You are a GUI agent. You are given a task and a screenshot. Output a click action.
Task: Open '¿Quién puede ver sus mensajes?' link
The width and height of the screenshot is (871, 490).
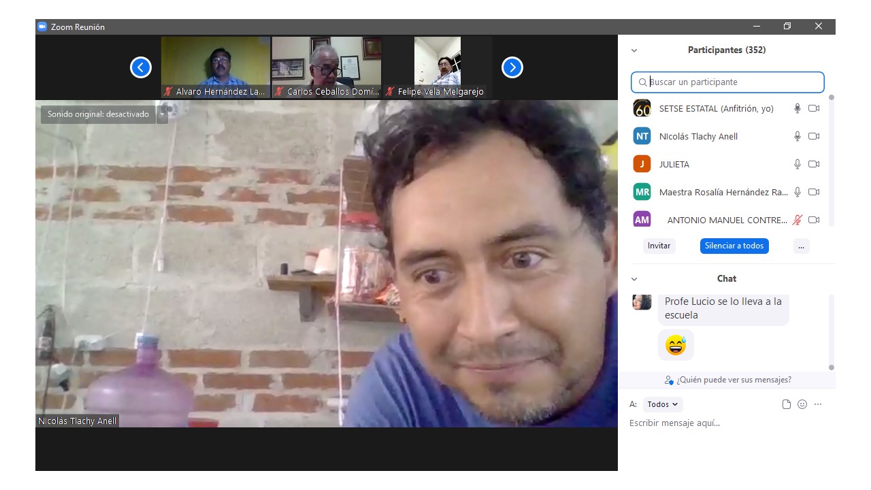(727, 380)
